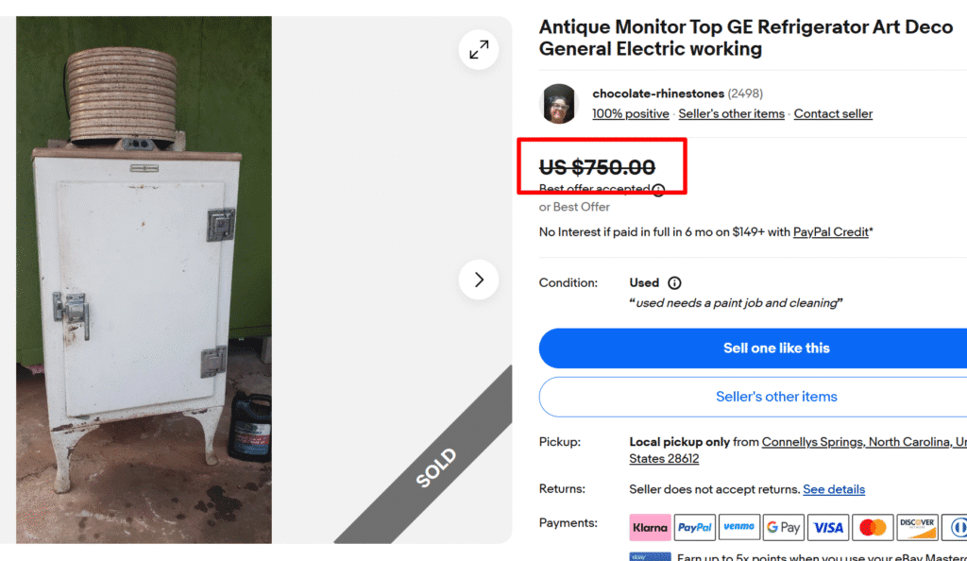Expand the product image to full view
Screen dimensions: 967x561
(x=479, y=50)
